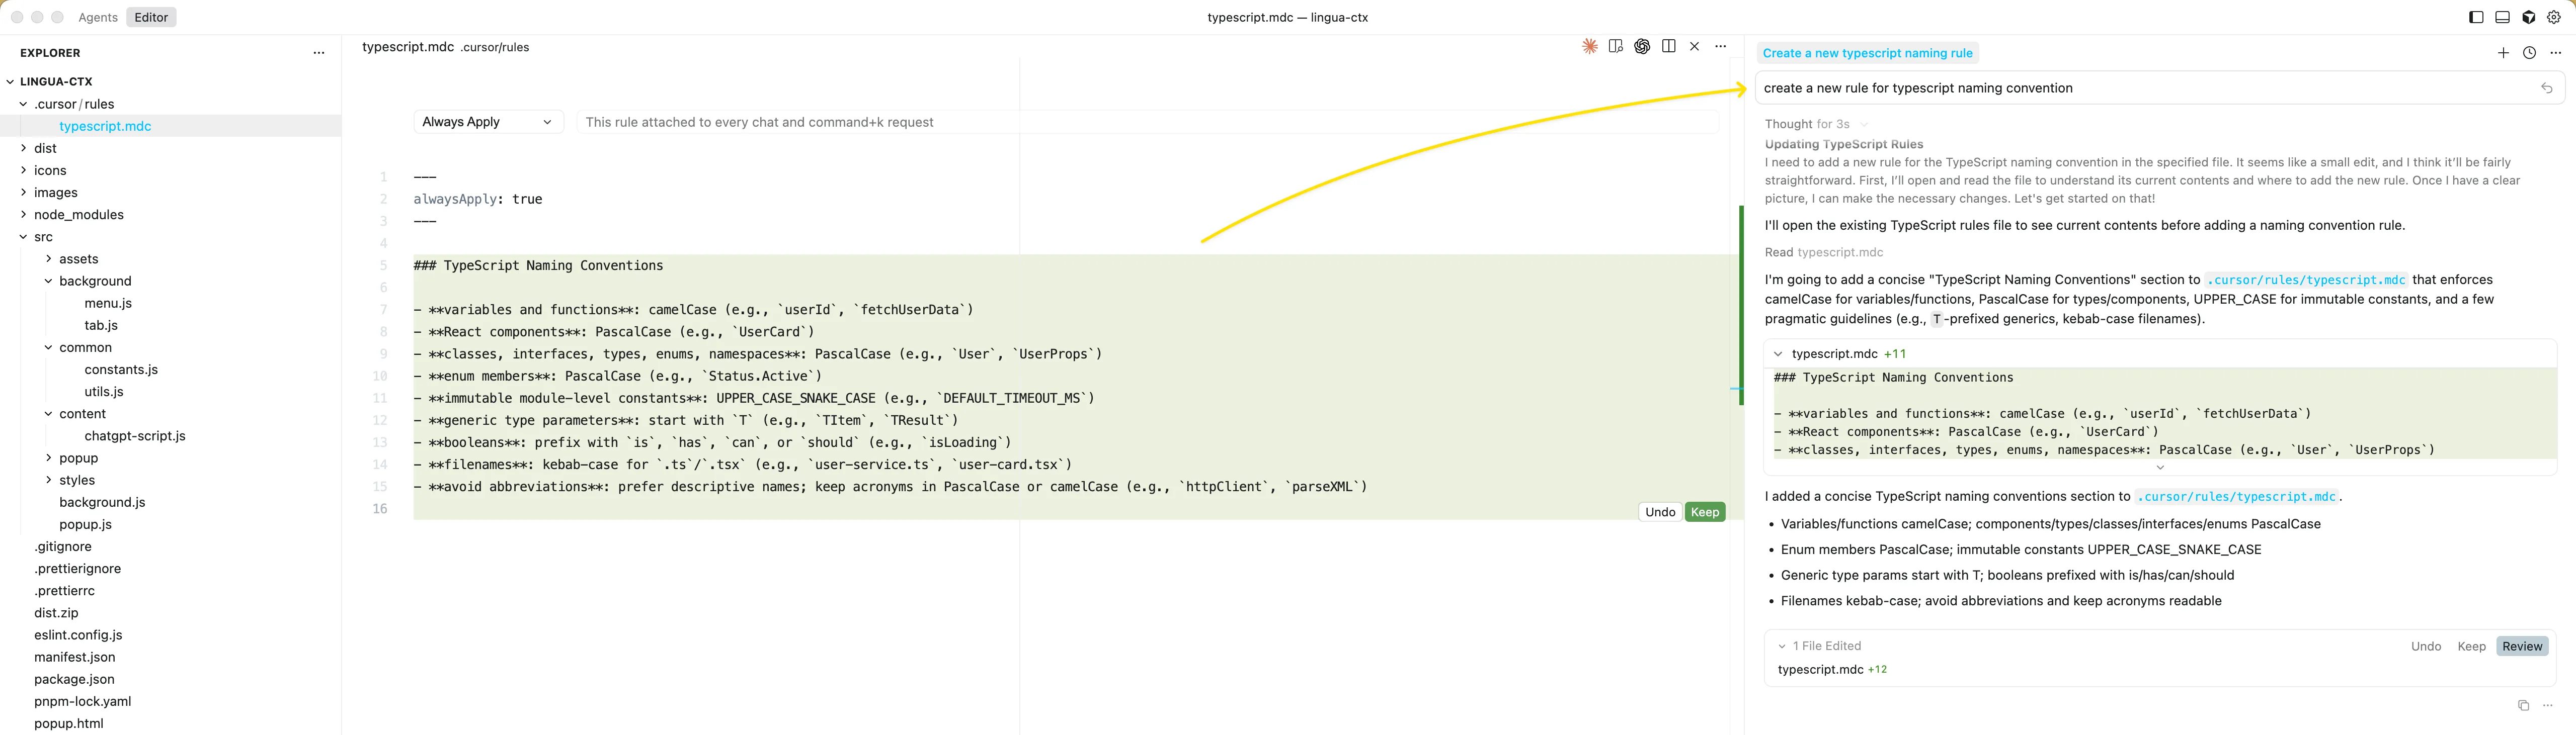This screenshot has width=2576, height=735.
Task: Open chat history clock icon
Action: 2529,53
